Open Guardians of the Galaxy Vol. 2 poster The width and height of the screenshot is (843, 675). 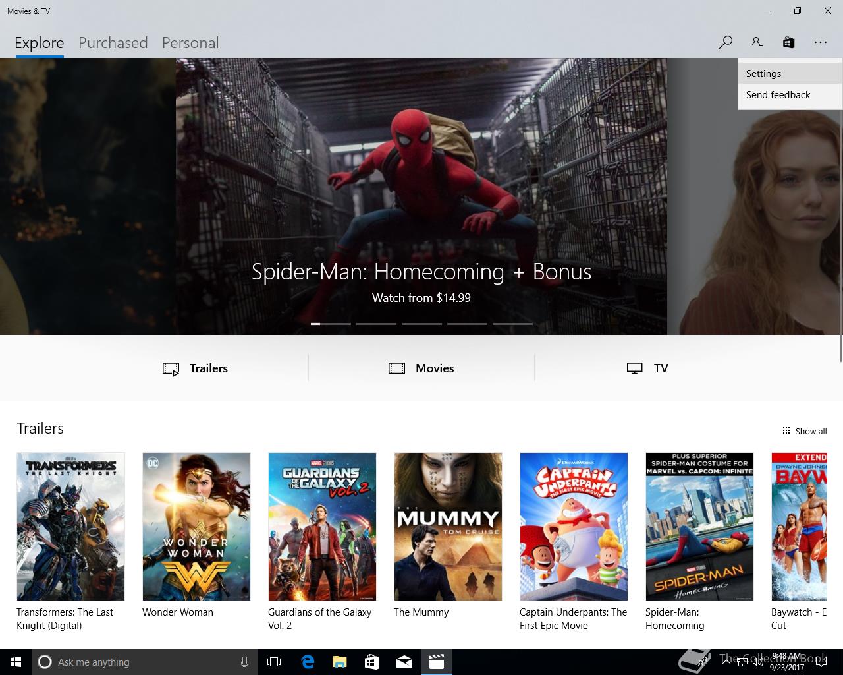pos(322,526)
